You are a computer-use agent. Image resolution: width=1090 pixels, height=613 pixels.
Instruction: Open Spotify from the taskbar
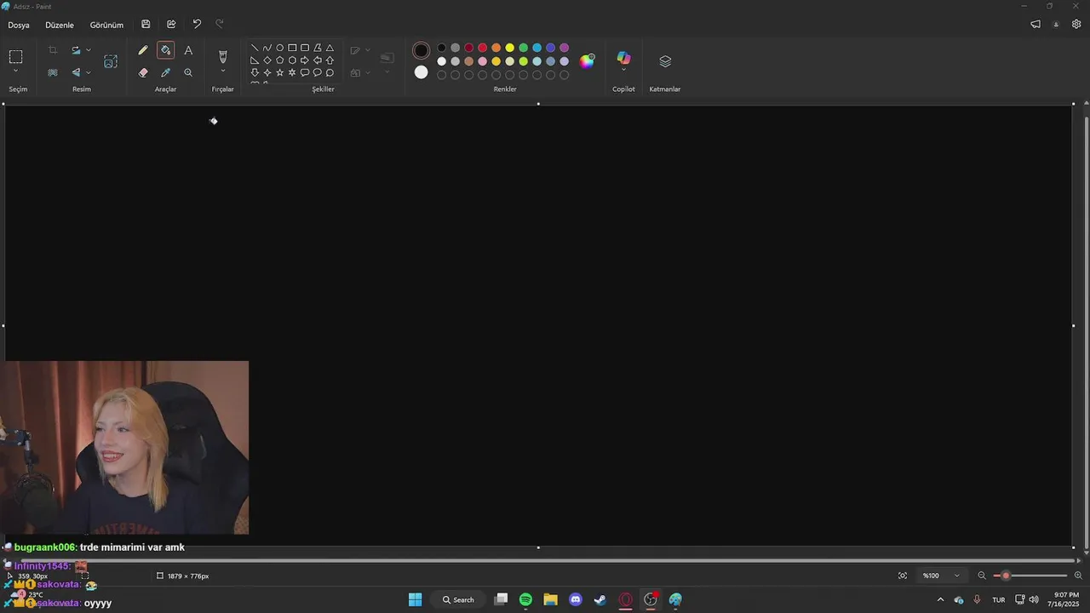tap(525, 599)
